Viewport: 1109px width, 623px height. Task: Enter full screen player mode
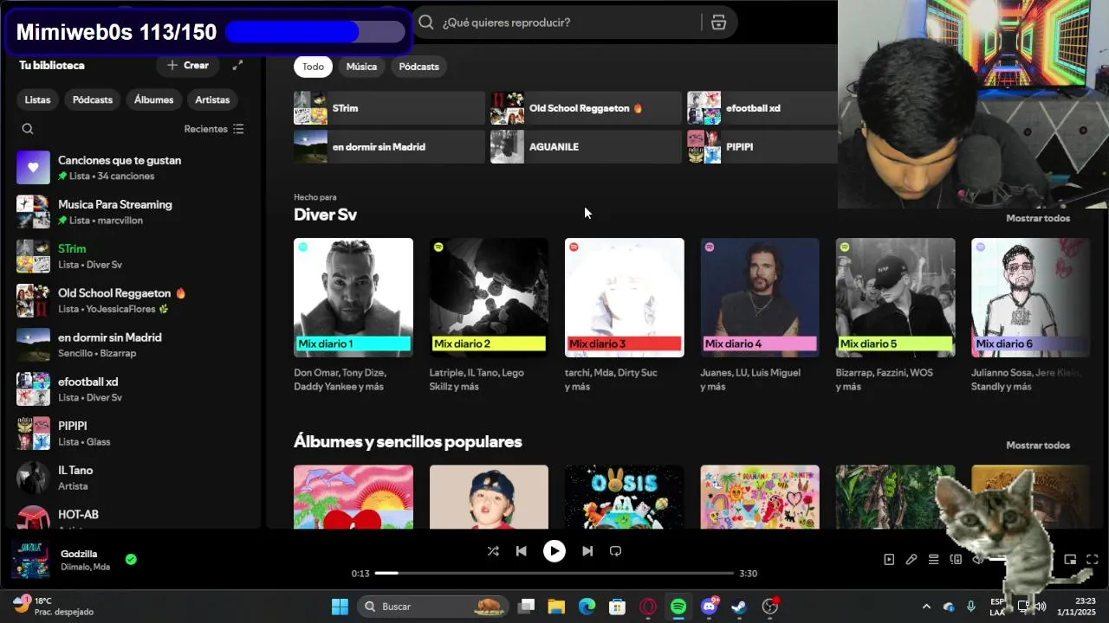click(1093, 560)
